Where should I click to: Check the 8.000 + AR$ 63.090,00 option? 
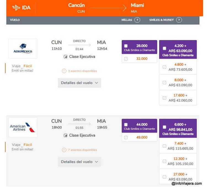pos(164,83)
